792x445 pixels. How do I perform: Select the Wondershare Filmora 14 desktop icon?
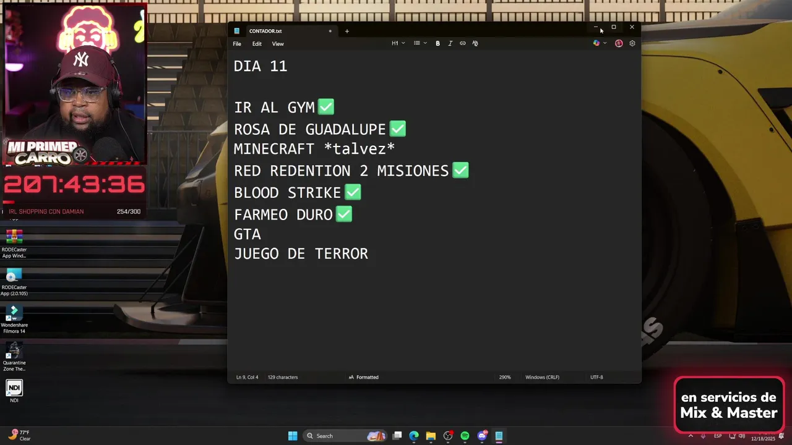pos(14,320)
